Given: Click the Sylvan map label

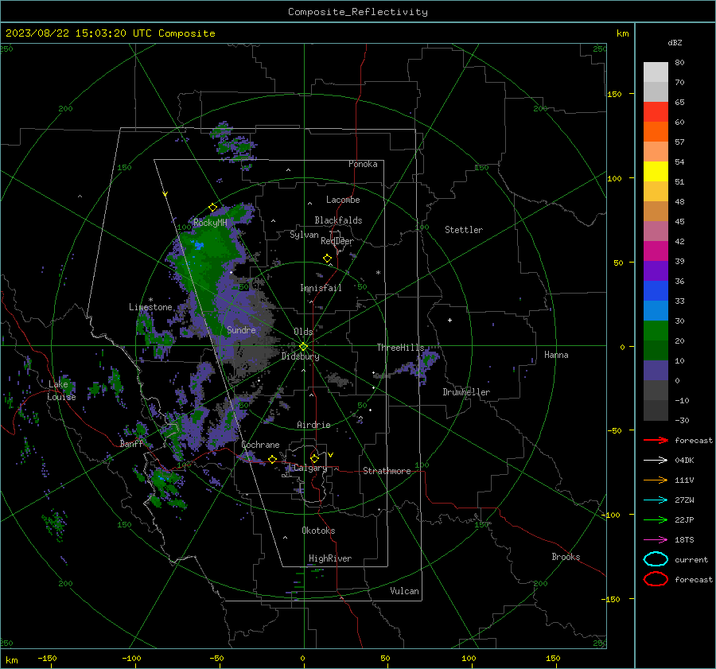Looking at the screenshot, I should (x=304, y=235).
